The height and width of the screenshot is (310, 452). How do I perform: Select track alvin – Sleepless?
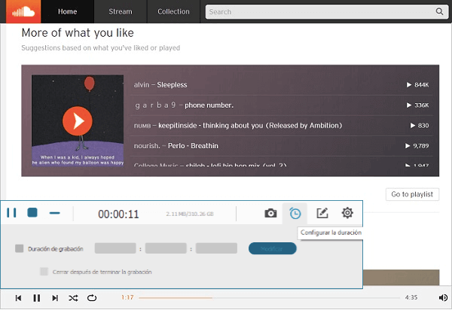[x=160, y=85]
